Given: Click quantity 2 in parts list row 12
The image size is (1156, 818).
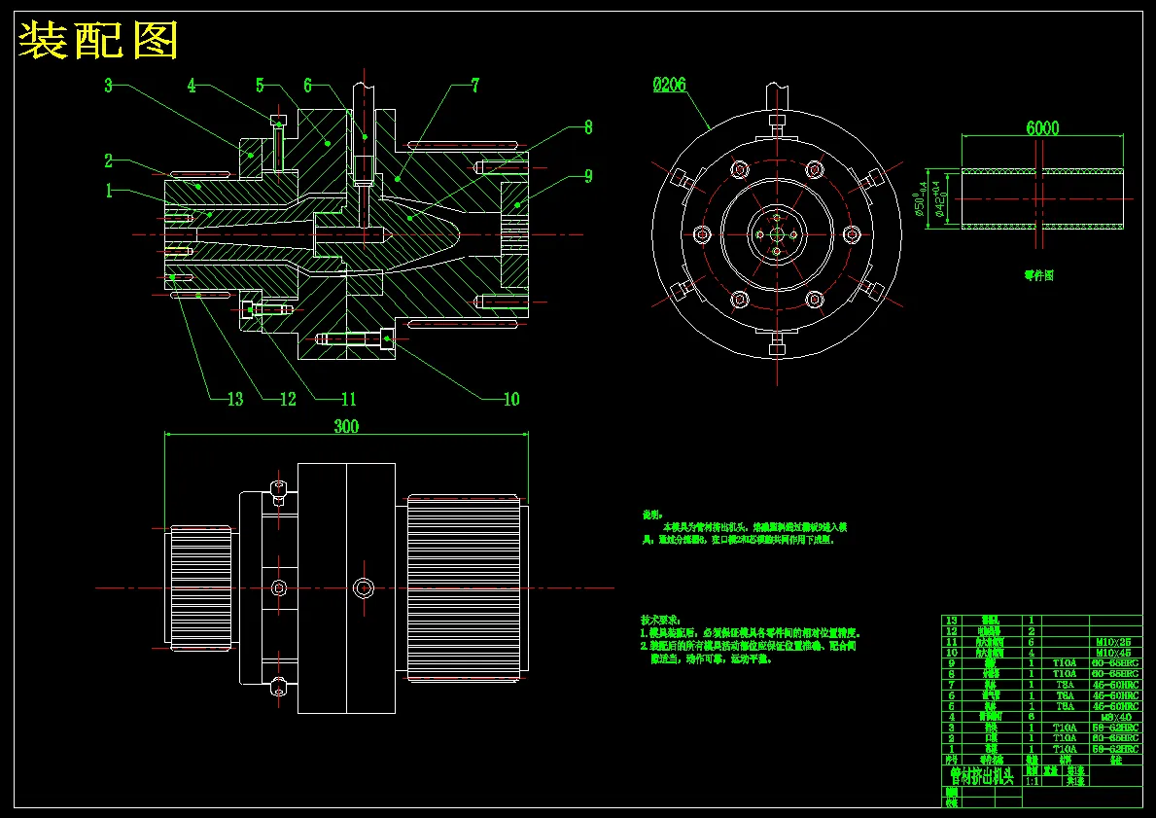Looking at the screenshot, I should 1032,631.
